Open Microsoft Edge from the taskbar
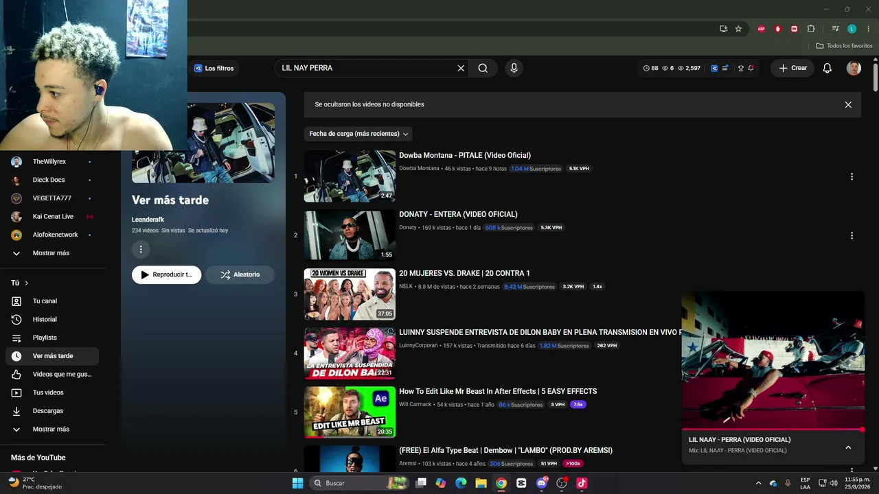This screenshot has height=494, width=879. [x=461, y=483]
